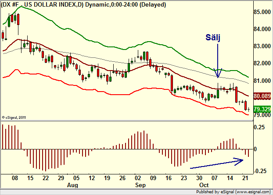Screen dimensions: 273x195
Task: Click the large red candle of mid-September
Action: pos(172,83)
